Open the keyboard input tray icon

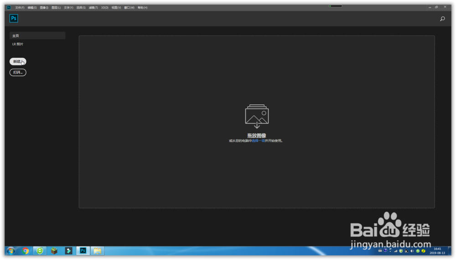(x=380, y=250)
